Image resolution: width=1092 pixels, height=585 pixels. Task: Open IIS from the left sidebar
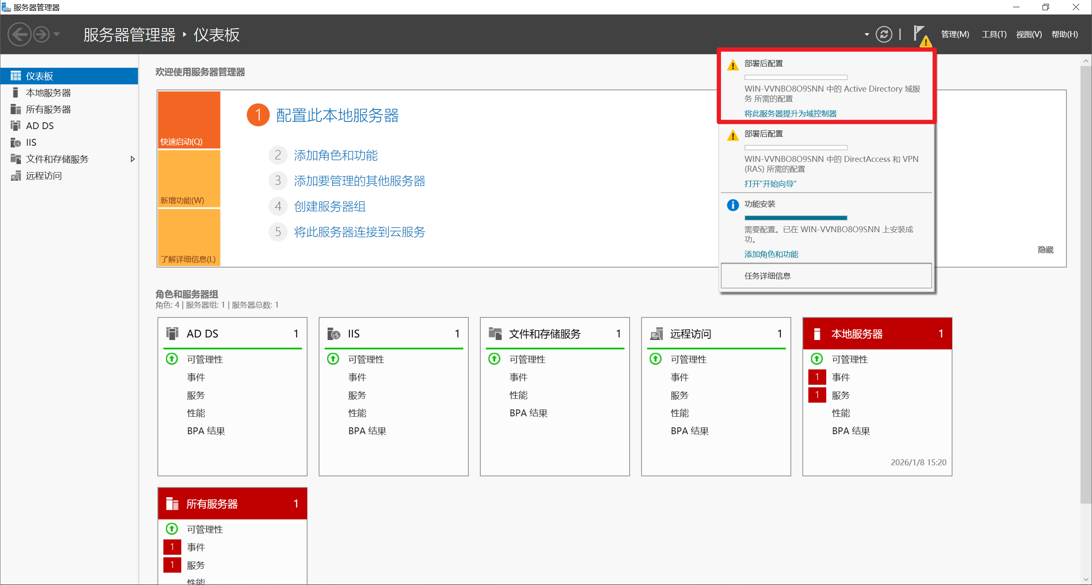tap(31, 142)
